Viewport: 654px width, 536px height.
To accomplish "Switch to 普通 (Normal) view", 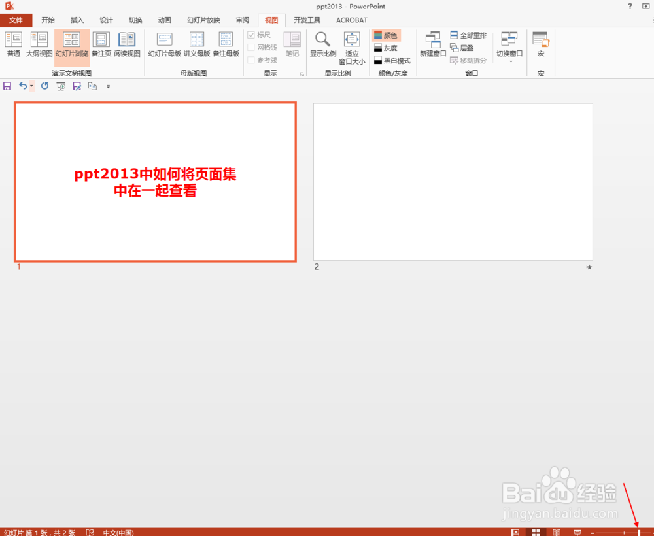I will (x=13, y=44).
